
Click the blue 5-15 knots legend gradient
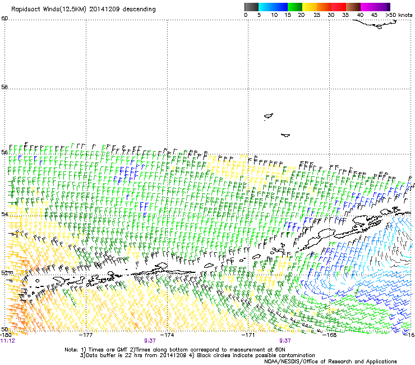273,7
